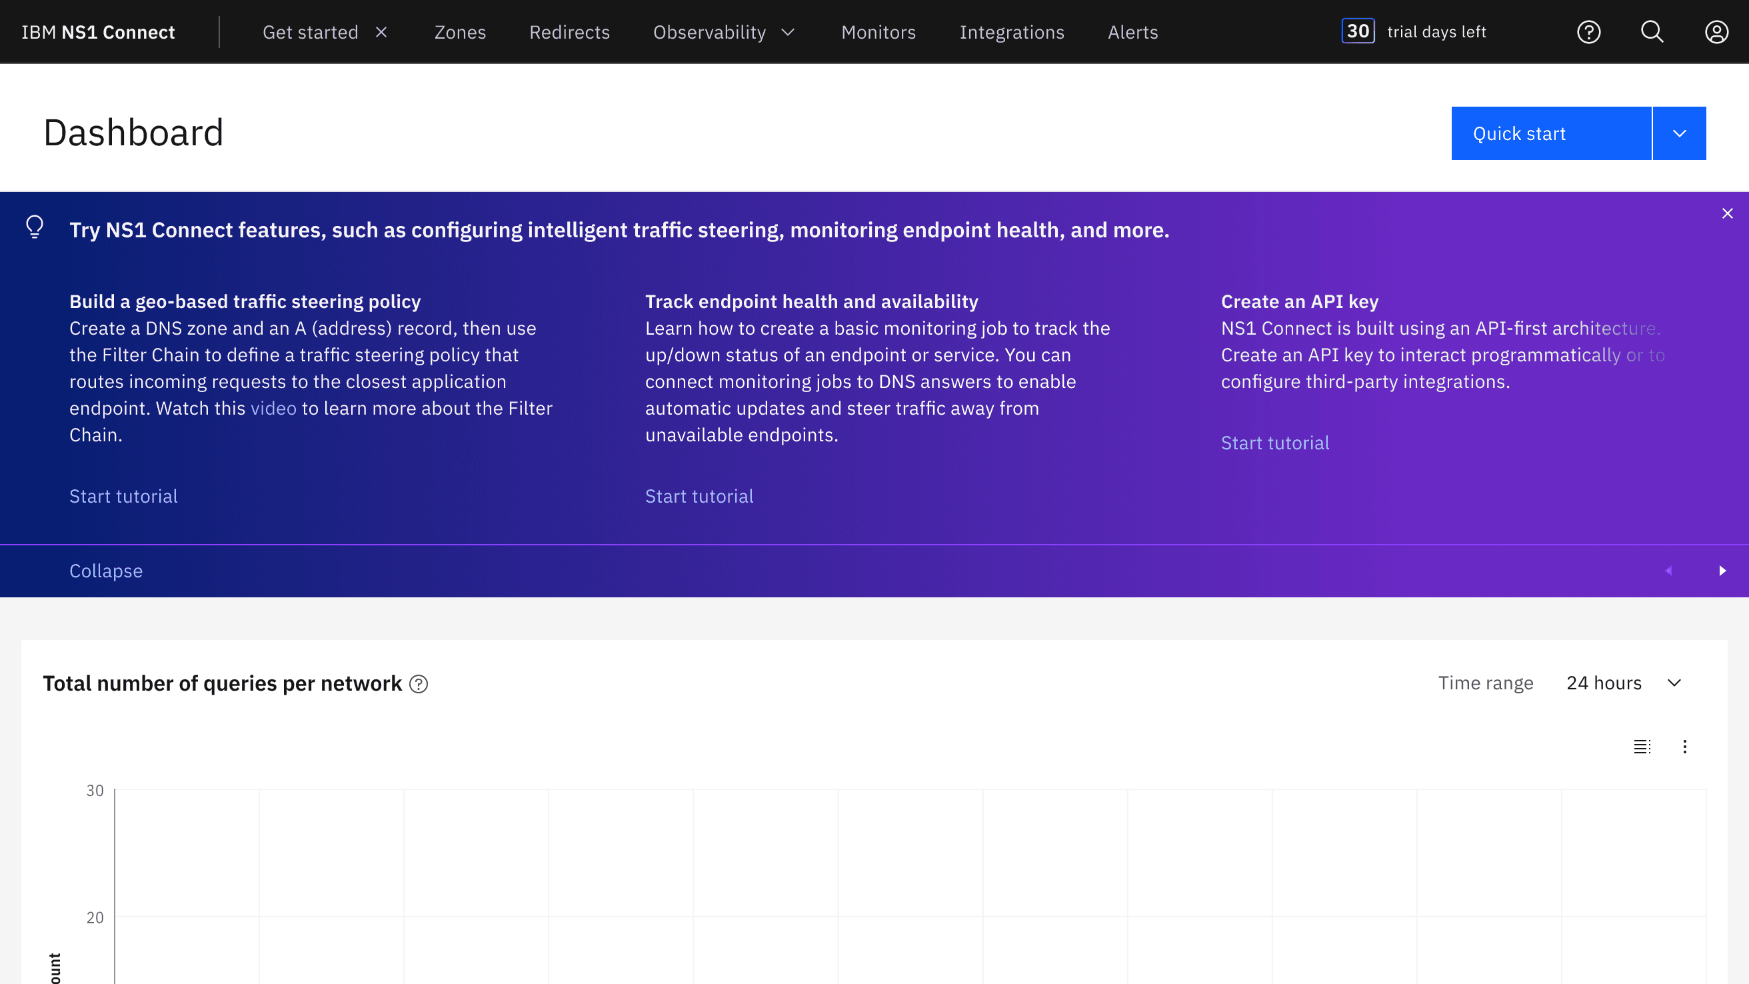Close the NS1 Connect features banner
The height and width of the screenshot is (984, 1749).
(x=1727, y=214)
